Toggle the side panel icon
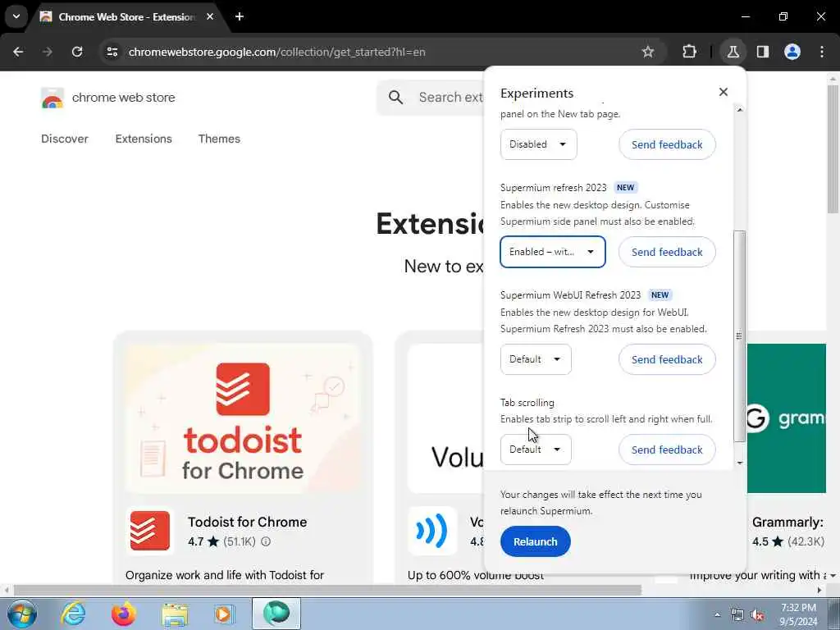 (763, 52)
